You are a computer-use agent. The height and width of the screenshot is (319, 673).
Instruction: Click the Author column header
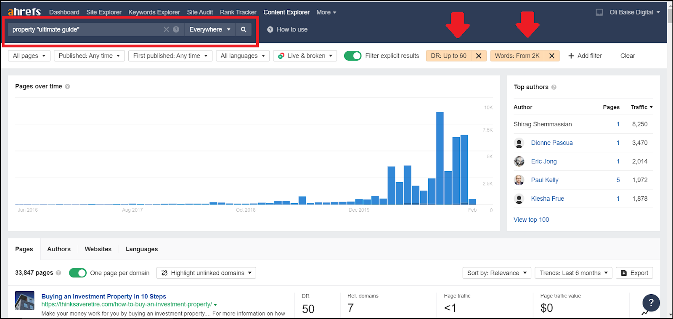coord(523,107)
